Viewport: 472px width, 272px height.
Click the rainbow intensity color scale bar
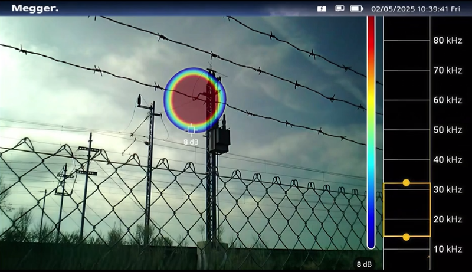point(371,132)
